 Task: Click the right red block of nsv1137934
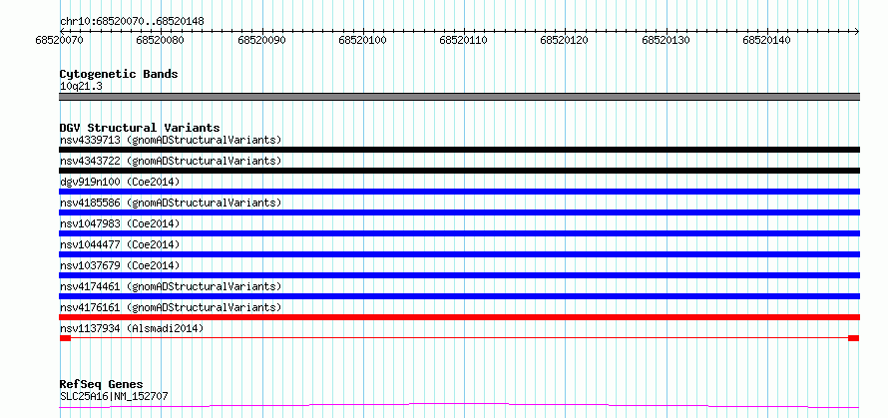(x=853, y=338)
